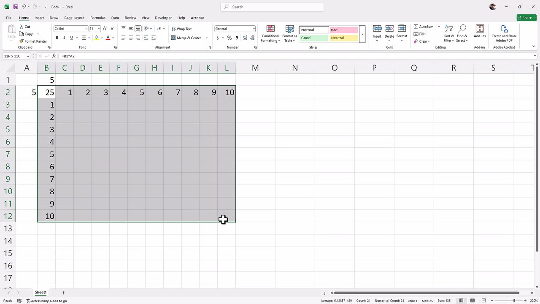Add a new sheet with plus button
The height and width of the screenshot is (304, 540).
63,293
